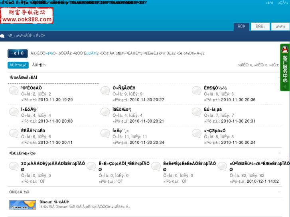
Task: Open last post dated 2010-11-30 20:24
Action: pos(238,143)
